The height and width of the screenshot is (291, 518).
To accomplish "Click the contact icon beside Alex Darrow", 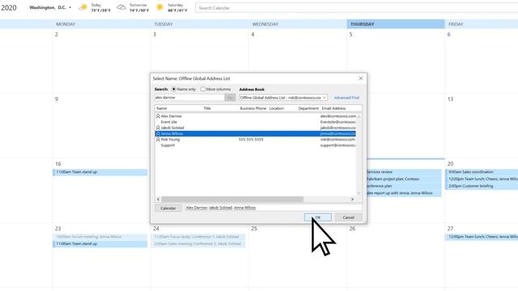I will pos(158,116).
